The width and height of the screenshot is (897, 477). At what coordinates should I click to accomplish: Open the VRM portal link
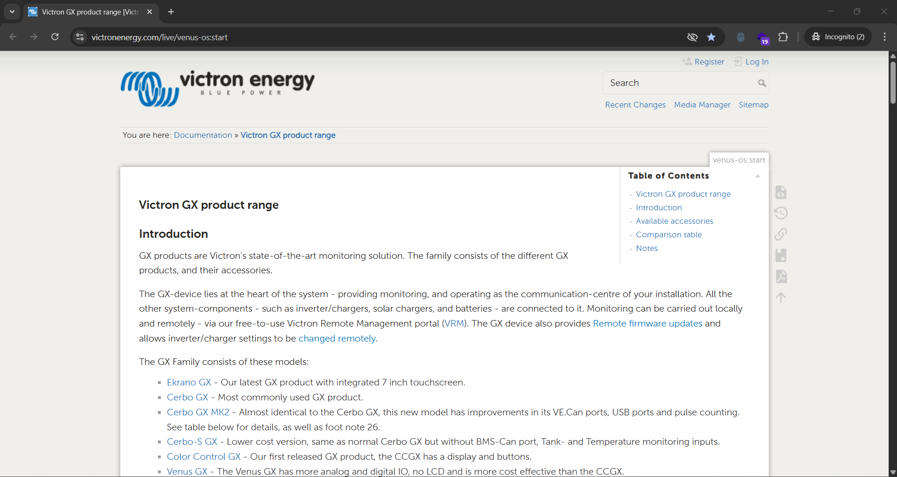(x=454, y=323)
